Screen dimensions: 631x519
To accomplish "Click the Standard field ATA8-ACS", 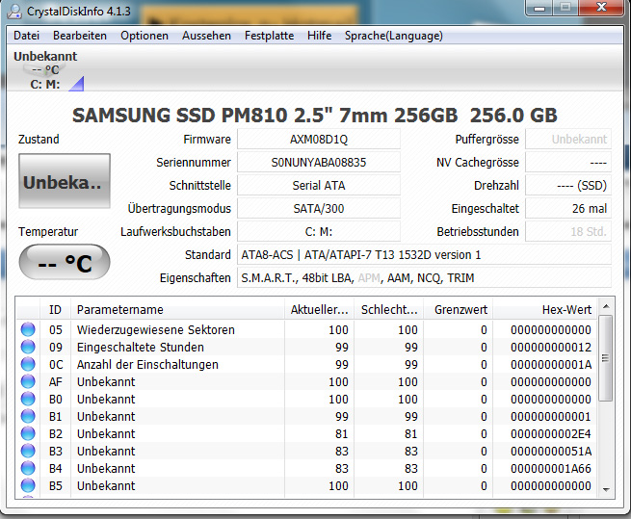I will point(424,254).
